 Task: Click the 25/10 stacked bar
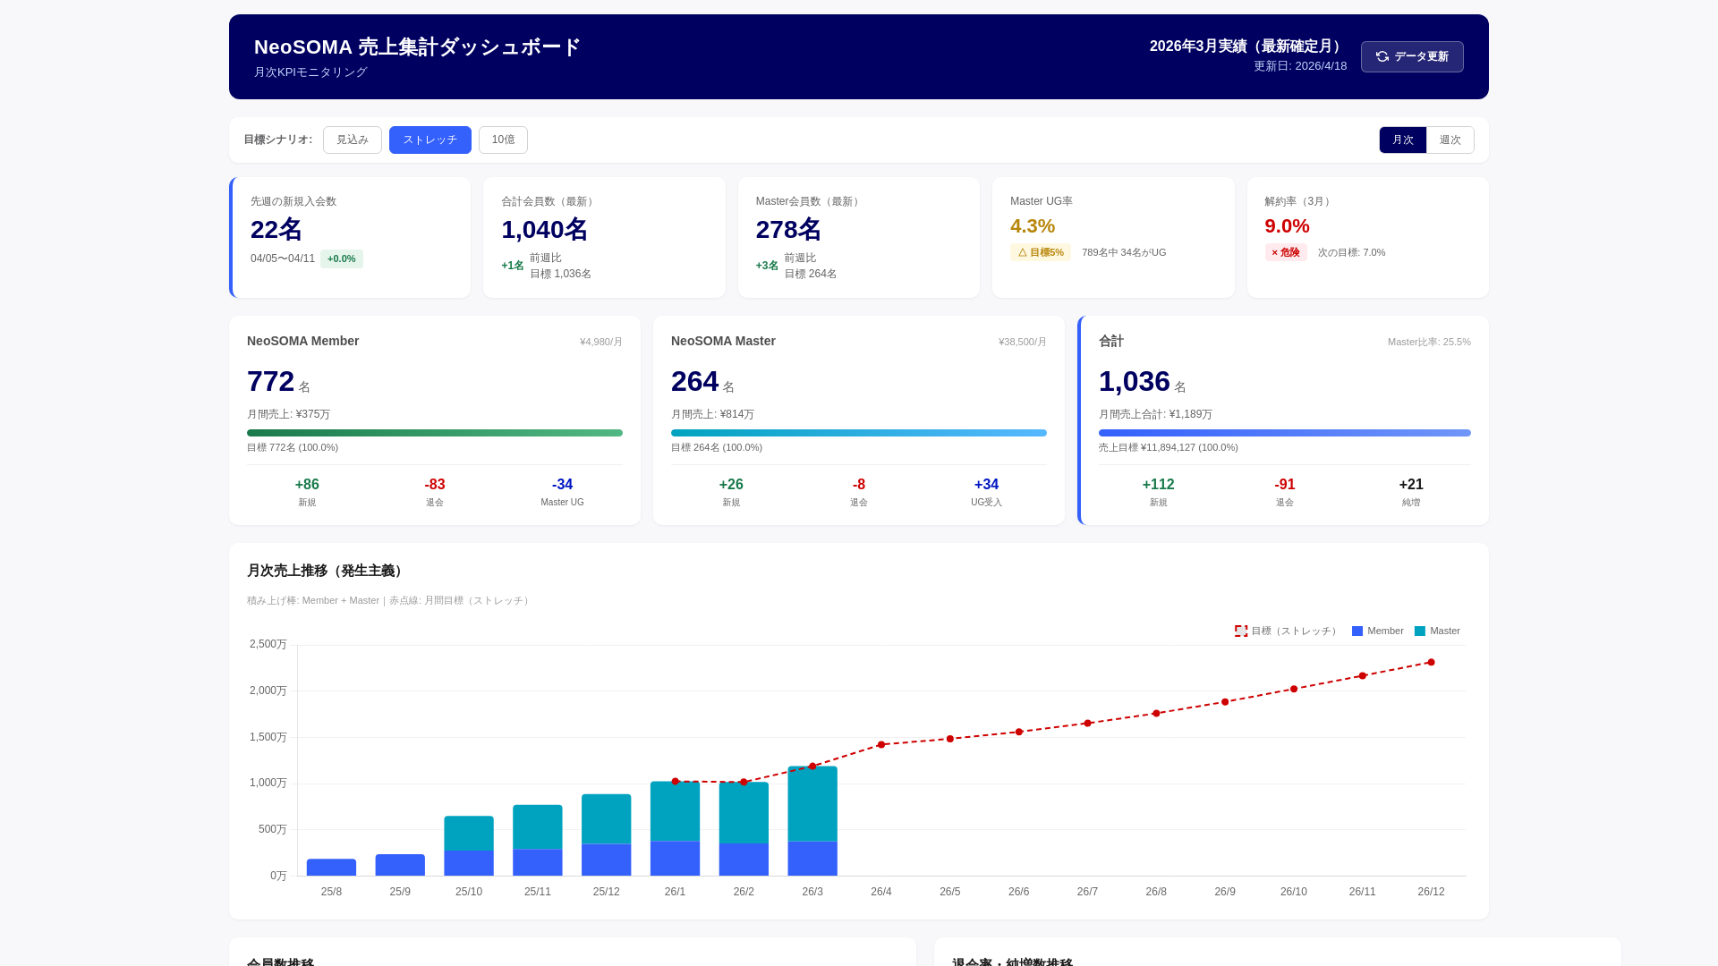point(469,846)
